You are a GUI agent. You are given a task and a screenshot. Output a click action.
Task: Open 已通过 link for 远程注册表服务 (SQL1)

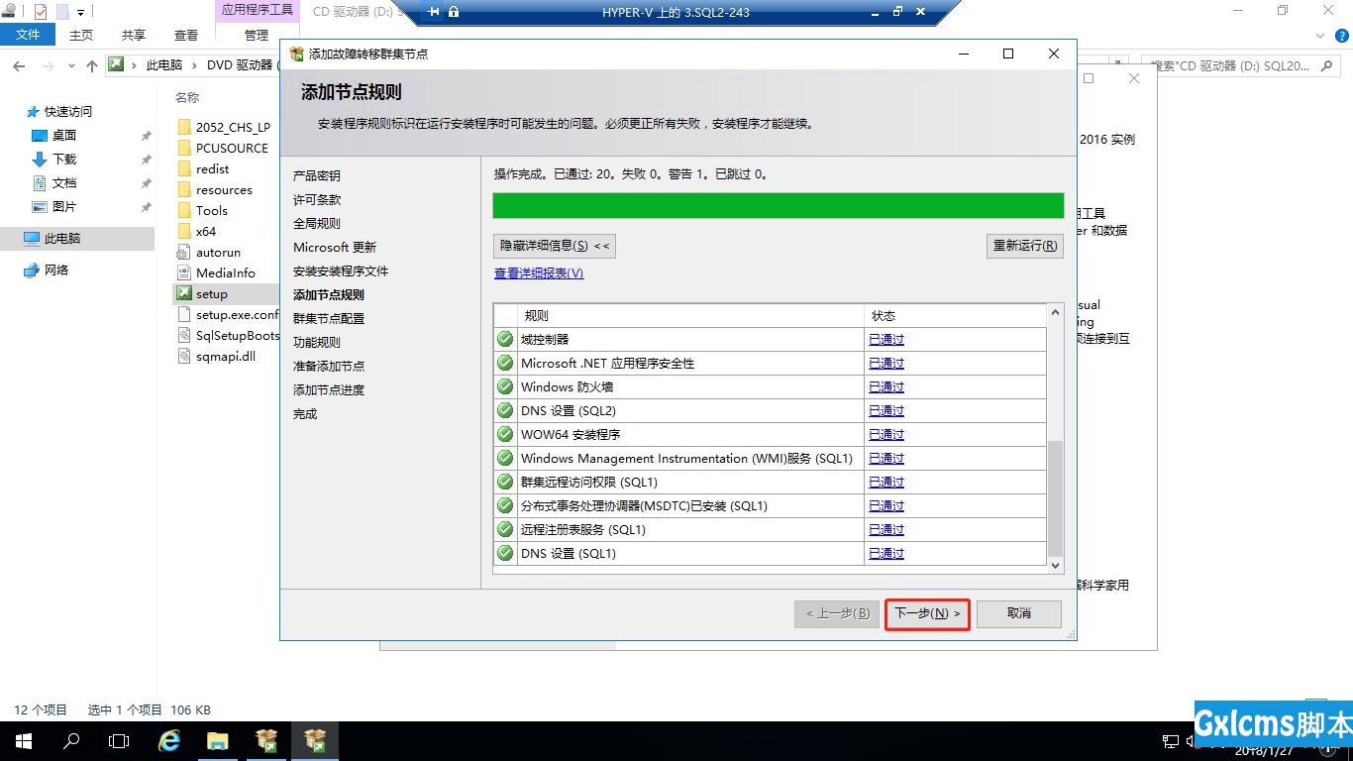[886, 529]
